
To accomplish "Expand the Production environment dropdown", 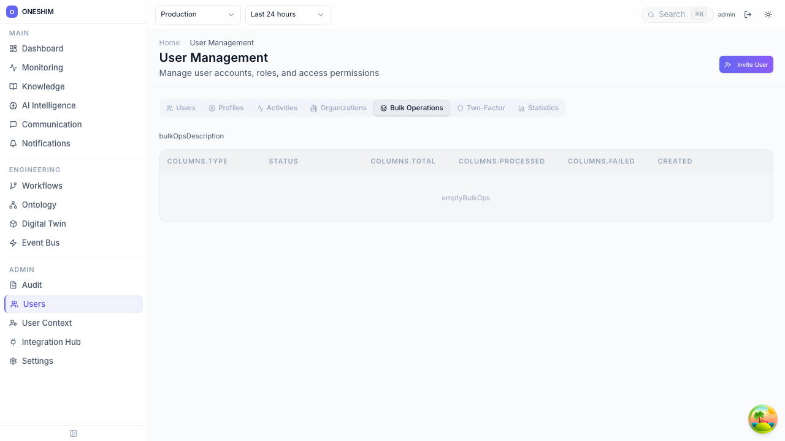I will point(197,14).
